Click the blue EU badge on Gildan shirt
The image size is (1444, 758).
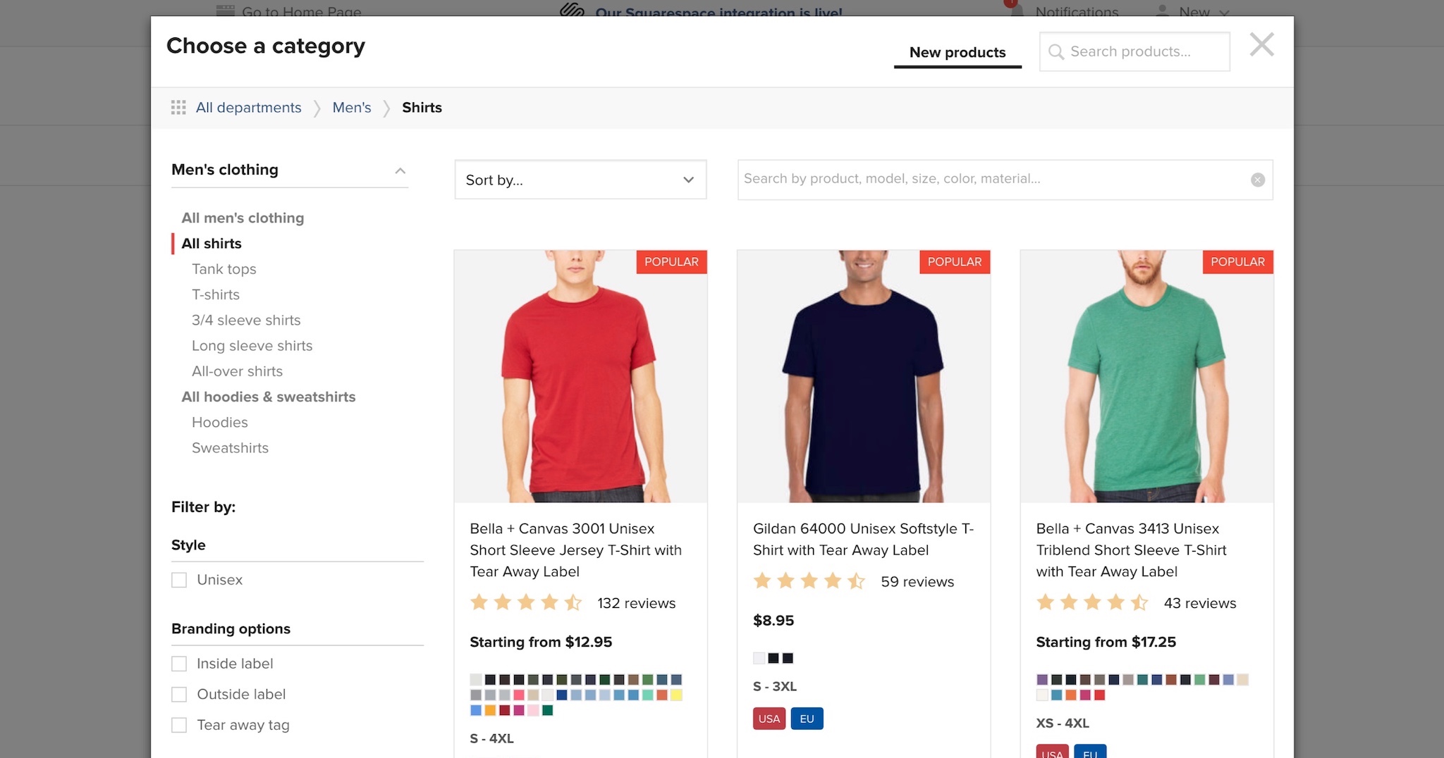(x=807, y=719)
